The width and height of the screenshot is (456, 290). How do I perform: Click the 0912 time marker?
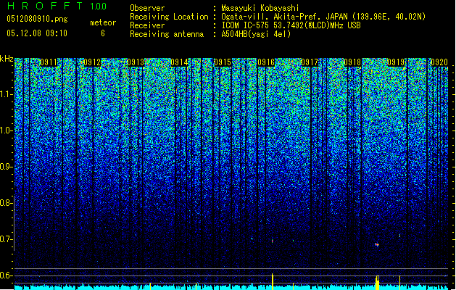(92, 62)
